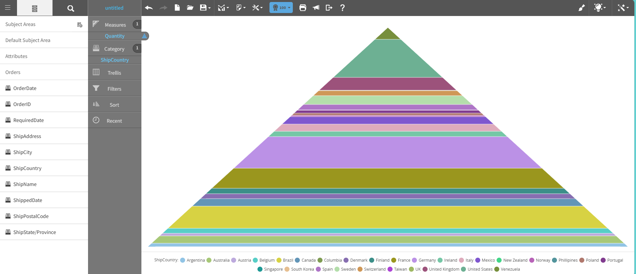The width and height of the screenshot is (636, 274).
Task: Click the wide yellow Brazil pyramid band
Action: tap(388, 217)
